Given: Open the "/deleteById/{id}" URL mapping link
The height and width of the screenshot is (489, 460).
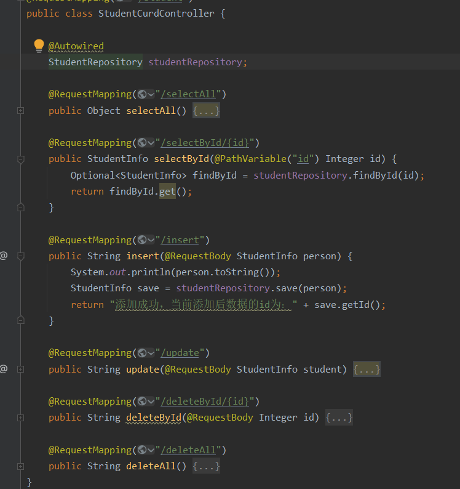Looking at the screenshot, I should pos(205,402).
